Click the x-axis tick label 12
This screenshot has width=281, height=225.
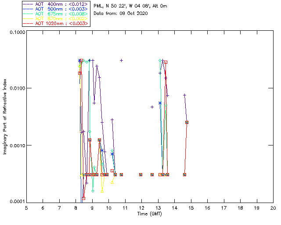(x=141, y=208)
